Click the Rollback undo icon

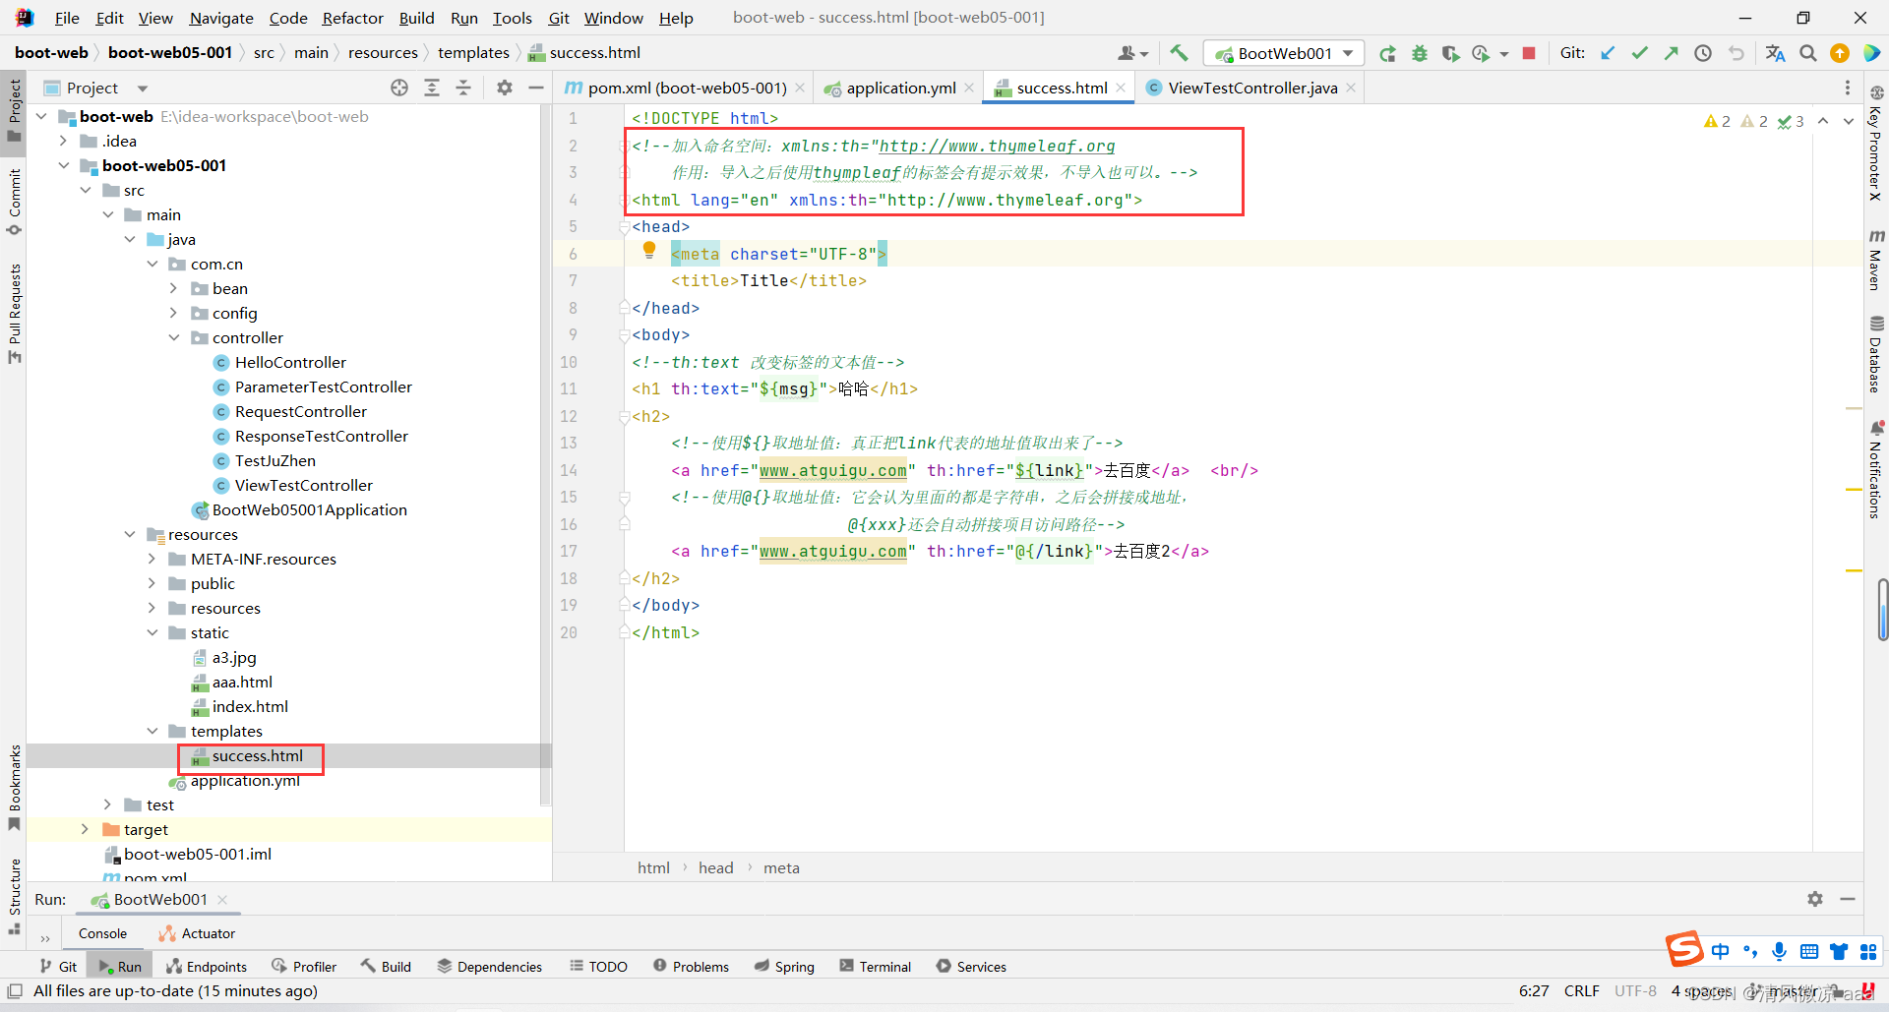point(1736,53)
